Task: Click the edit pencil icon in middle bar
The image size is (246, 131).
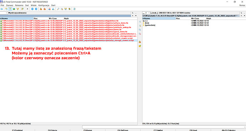Action: 140,26
